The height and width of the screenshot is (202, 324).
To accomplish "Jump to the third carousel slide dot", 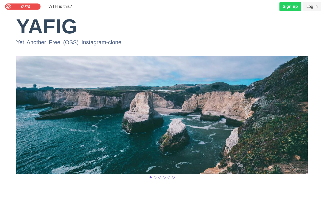I will pyautogui.click(x=160, y=177).
